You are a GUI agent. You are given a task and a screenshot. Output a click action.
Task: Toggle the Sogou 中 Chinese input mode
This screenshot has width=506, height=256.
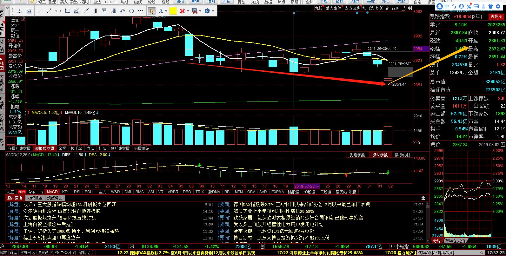(x=447, y=6)
